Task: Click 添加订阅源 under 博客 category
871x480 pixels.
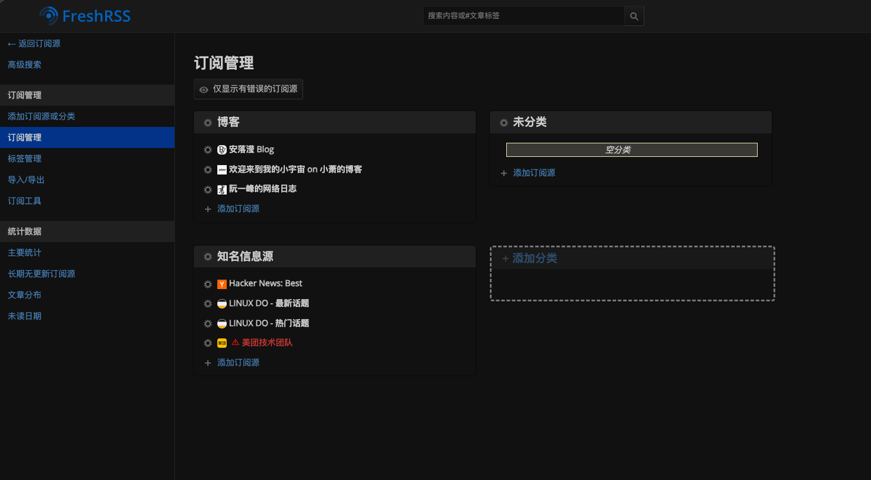Action: 238,209
